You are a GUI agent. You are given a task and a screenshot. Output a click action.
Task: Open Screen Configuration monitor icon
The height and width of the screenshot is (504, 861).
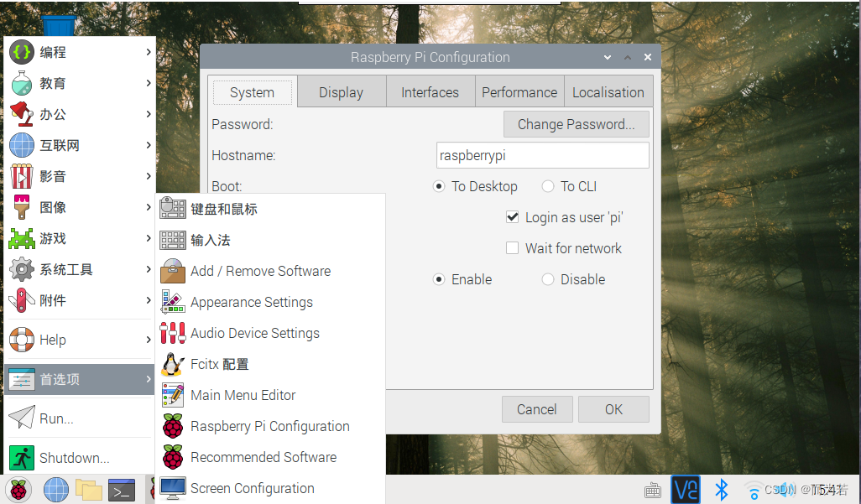(x=173, y=488)
